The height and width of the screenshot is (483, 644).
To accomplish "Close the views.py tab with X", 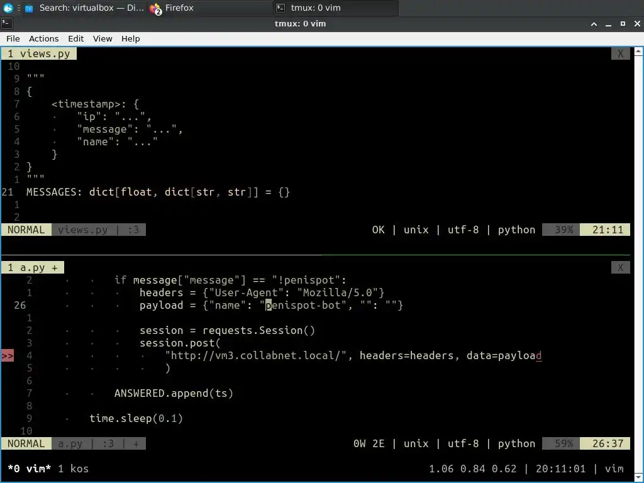I will pyautogui.click(x=620, y=54).
